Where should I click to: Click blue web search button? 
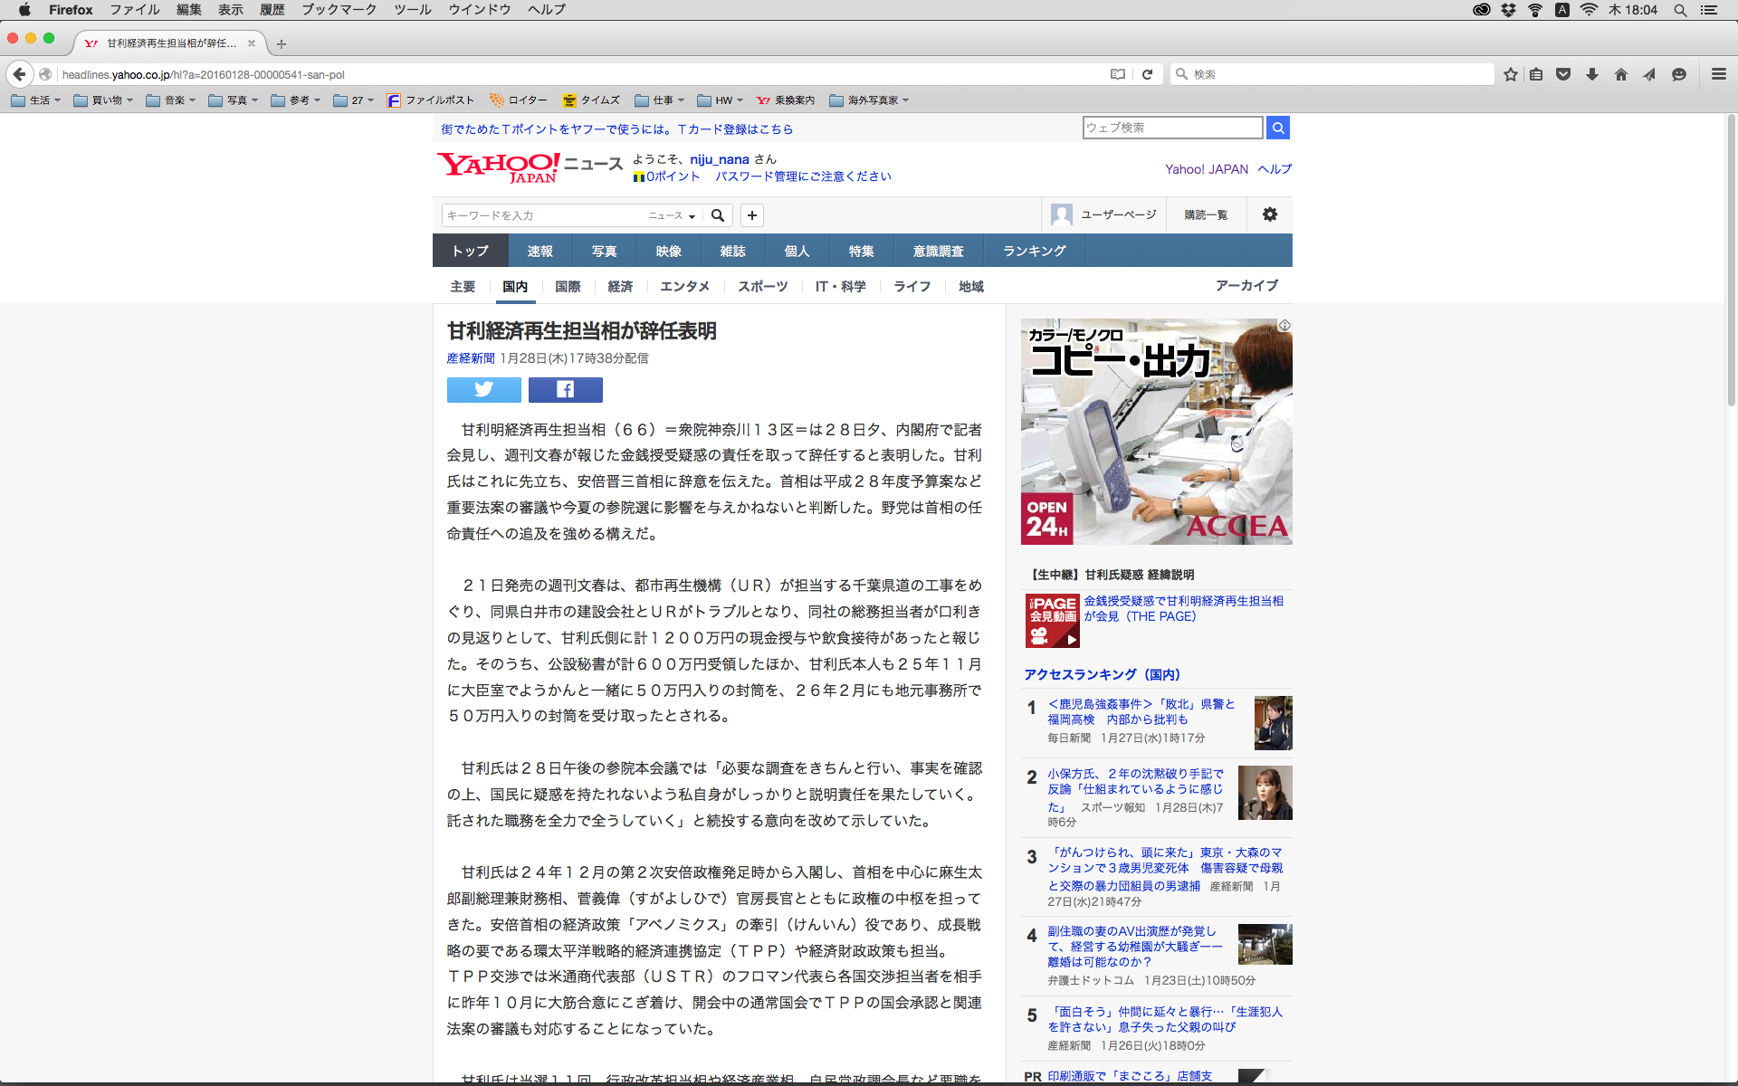pos(1277,128)
